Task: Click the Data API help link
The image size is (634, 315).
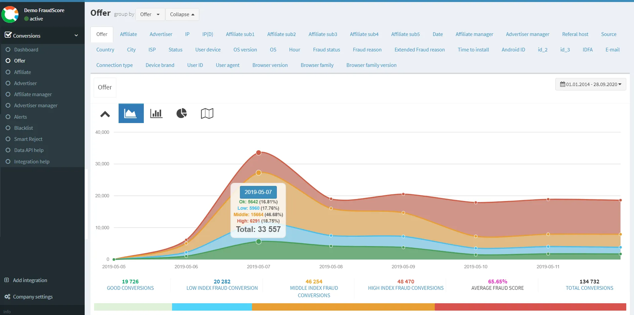Action: (x=29, y=150)
